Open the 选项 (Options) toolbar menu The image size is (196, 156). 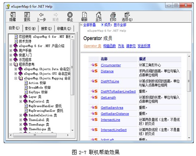click(x=127, y=16)
